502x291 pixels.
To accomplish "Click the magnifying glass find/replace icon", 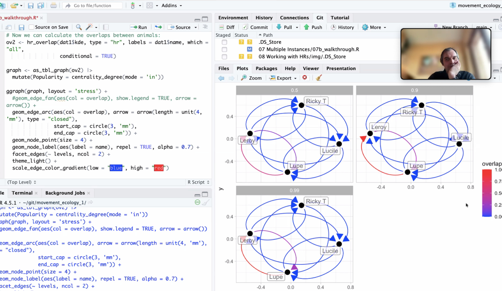I will click(x=79, y=27).
